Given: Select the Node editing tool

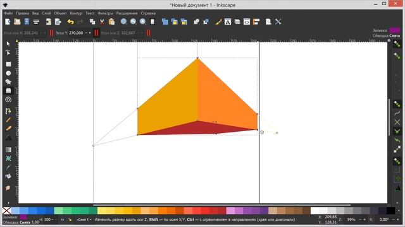Looking at the screenshot, I should [x=8, y=53].
